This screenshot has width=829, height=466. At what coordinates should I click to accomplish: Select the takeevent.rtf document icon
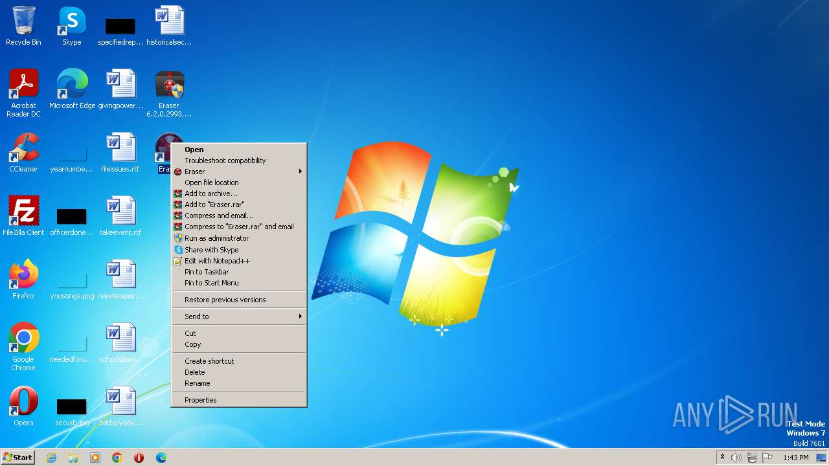tap(120, 216)
